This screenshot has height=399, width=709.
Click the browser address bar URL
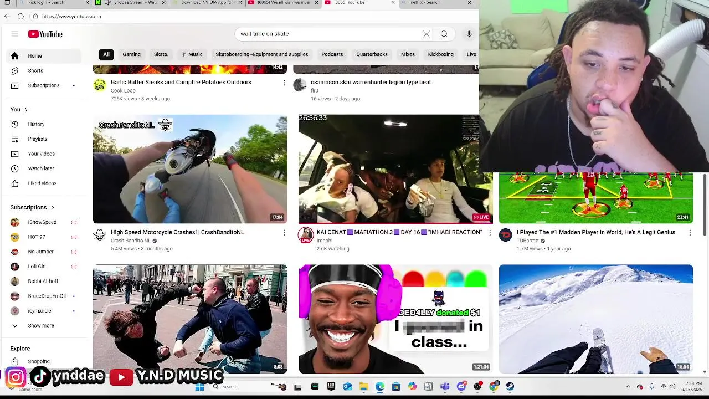coord(72,16)
